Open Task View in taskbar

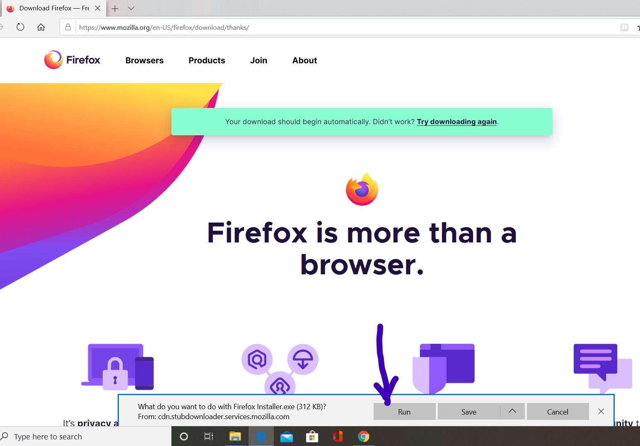point(209,436)
